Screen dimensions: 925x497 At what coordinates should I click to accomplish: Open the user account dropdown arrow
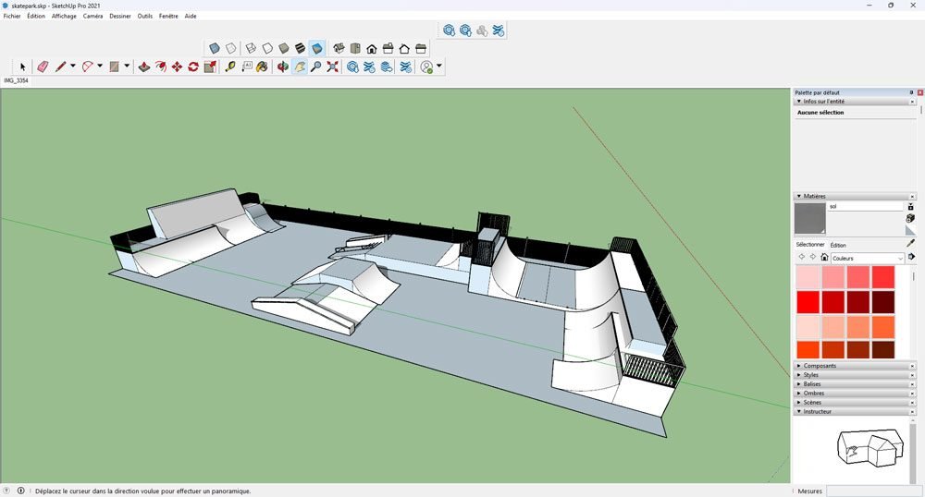click(438, 66)
